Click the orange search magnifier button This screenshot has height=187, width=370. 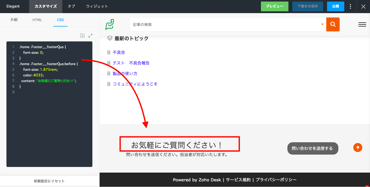[333, 24]
